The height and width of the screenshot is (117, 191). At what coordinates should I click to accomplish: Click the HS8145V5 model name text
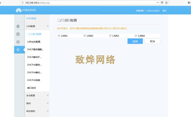coord(29,10)
